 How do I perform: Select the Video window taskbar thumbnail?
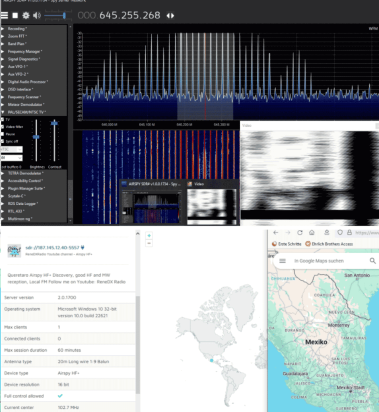coord(212,202)
